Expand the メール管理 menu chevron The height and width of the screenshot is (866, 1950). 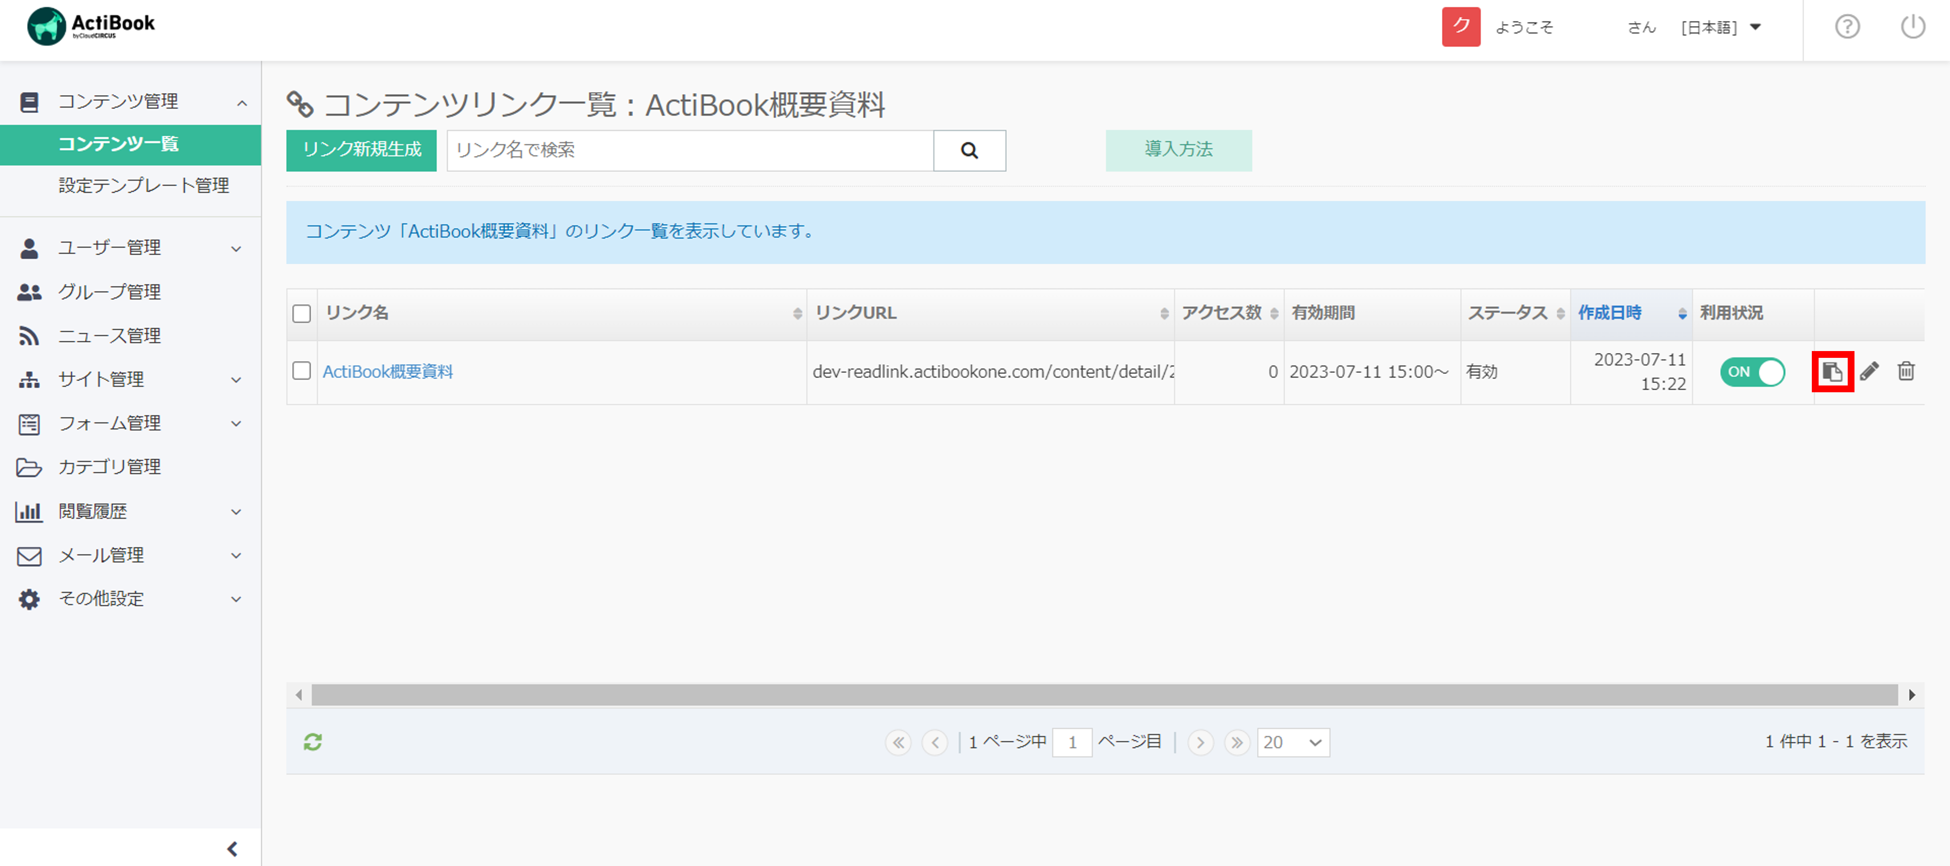point(236,556)
